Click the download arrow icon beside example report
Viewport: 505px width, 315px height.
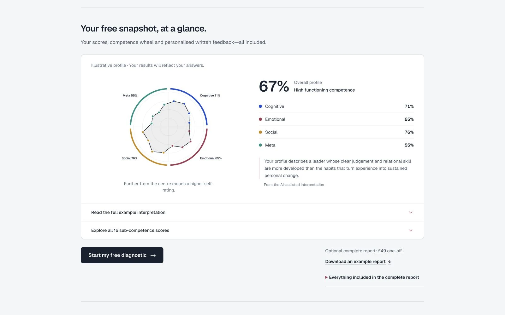[390, 261]
